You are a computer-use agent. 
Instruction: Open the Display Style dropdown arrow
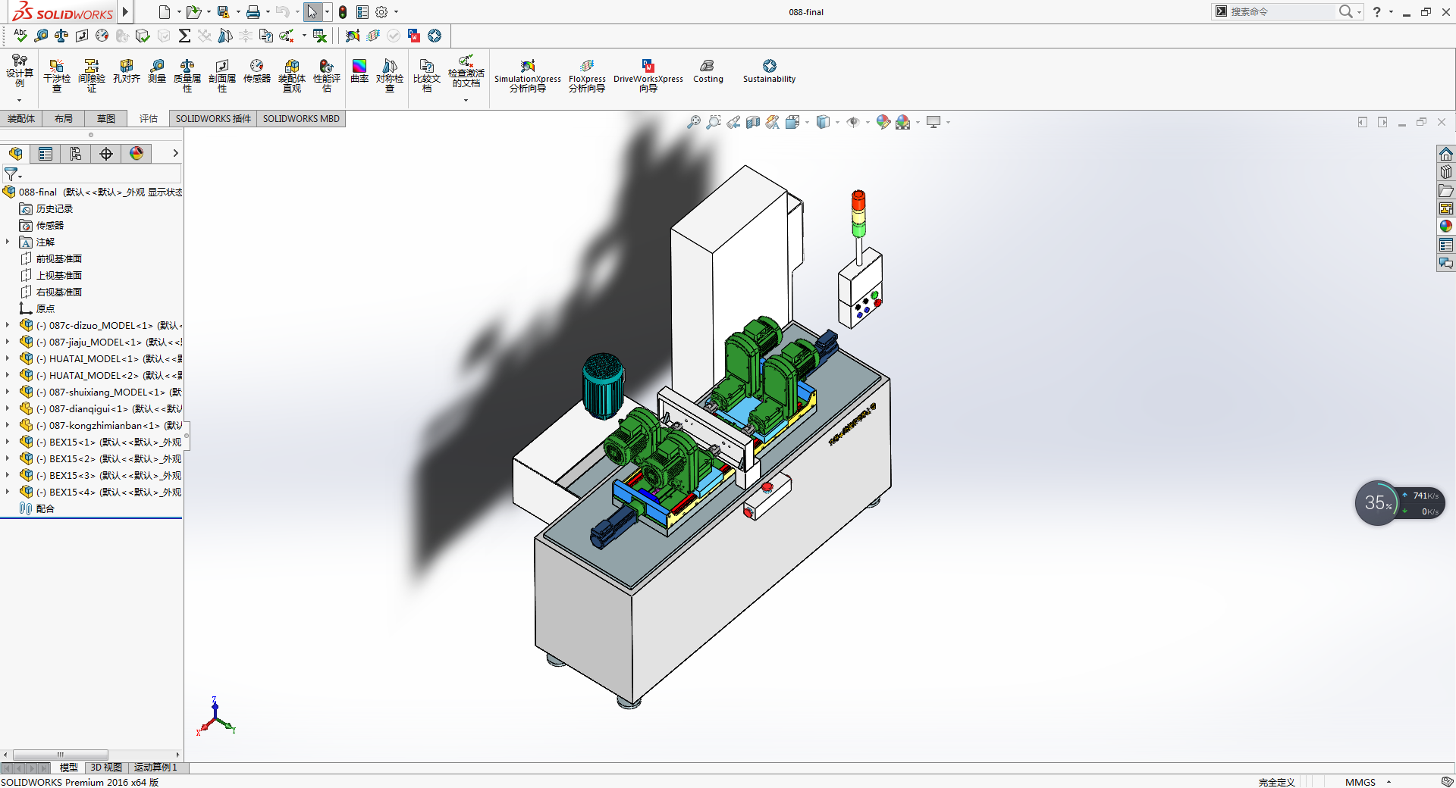837,122
